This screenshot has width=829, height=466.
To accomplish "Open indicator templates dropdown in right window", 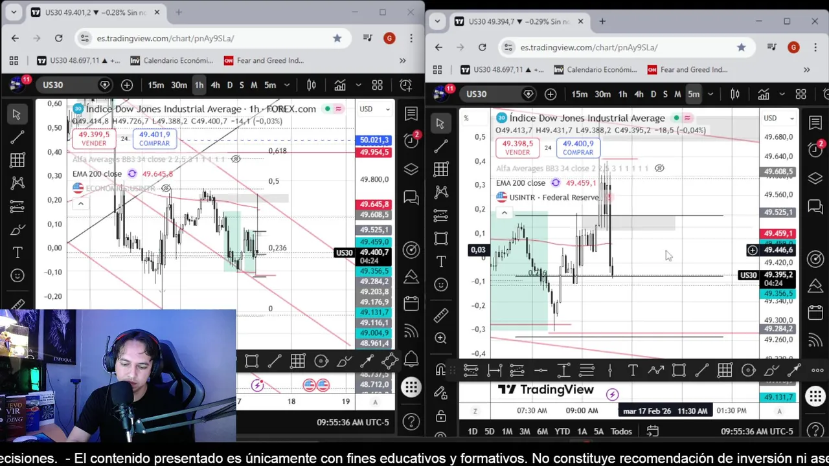I will click(782, 94).
